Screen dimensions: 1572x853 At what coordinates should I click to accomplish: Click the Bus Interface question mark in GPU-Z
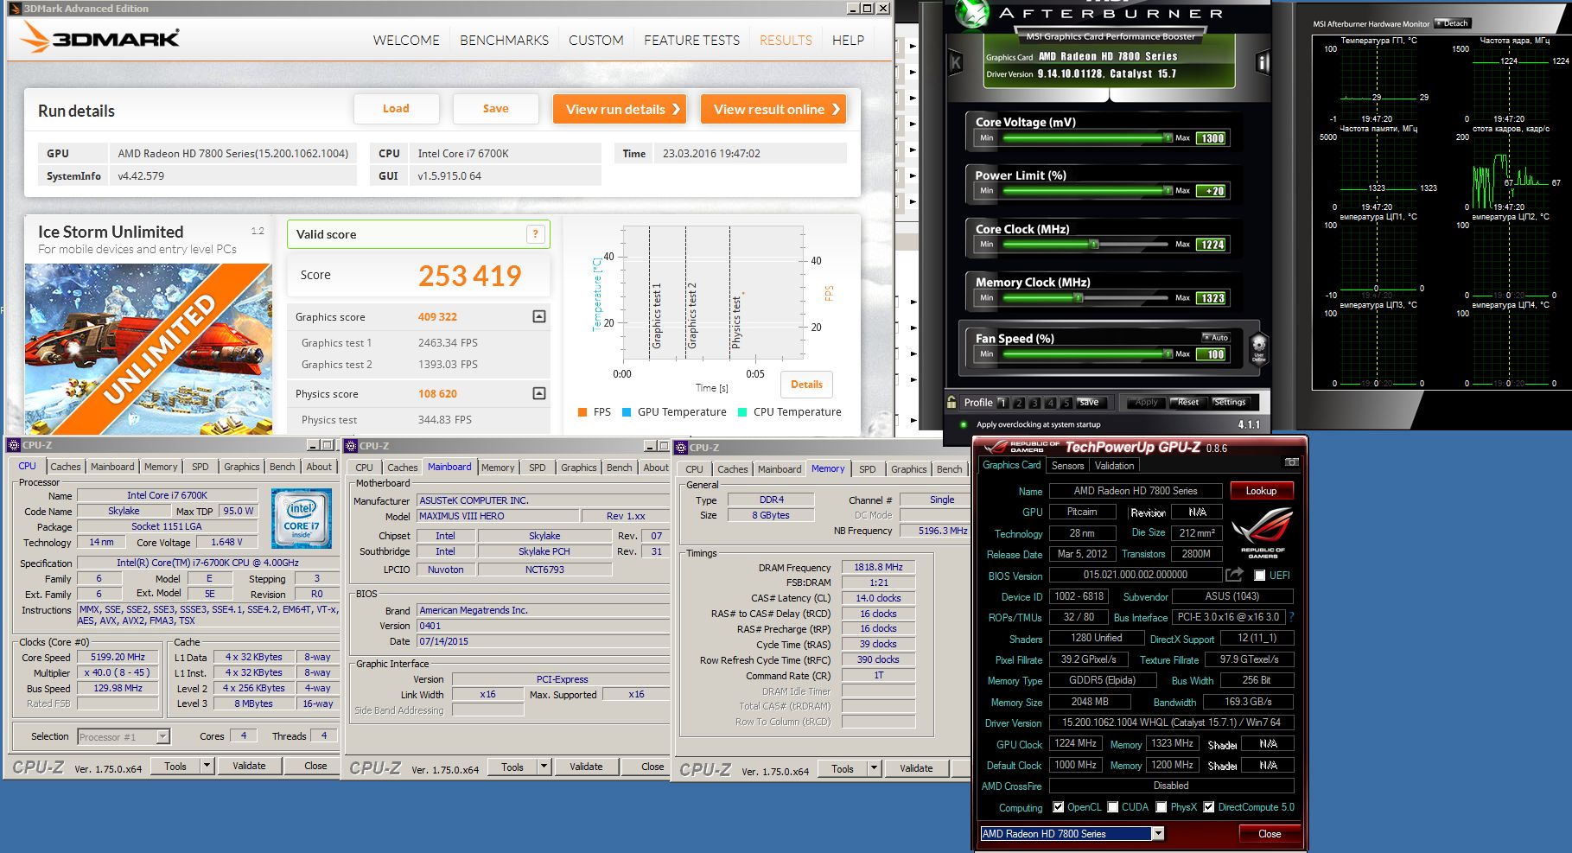(x=1292, y=617)
